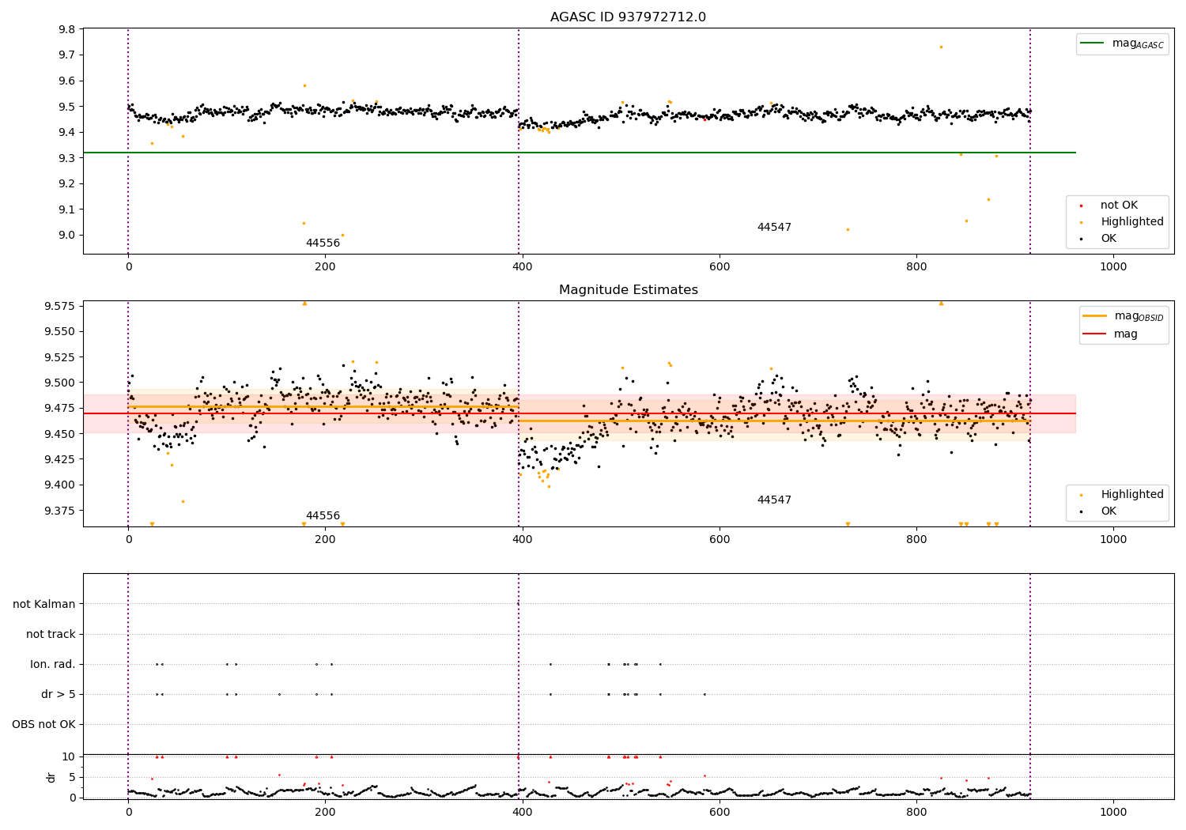Click the 'OBS not OK' axis label

tap(43, 725)
